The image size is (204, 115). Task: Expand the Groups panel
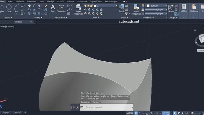click(173, 18)
